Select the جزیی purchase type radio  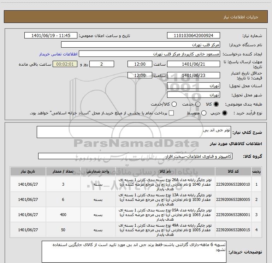tap(224, 113)
